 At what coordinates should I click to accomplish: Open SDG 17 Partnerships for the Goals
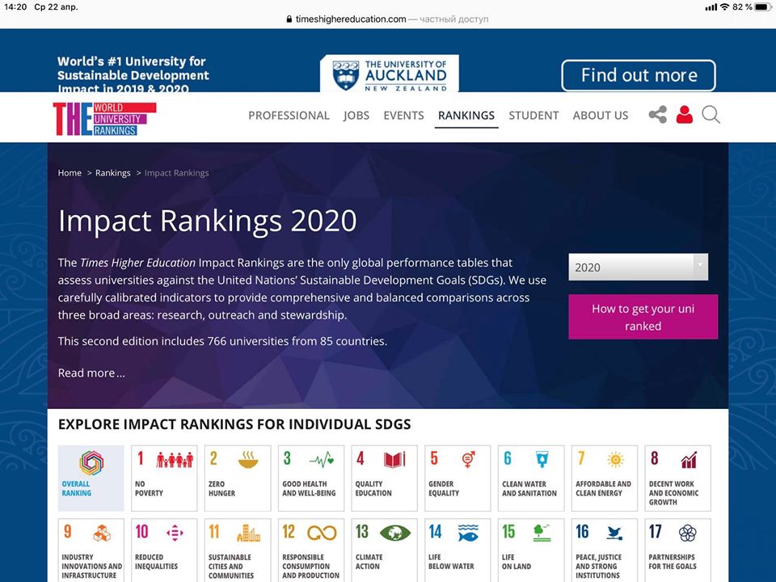677,550
